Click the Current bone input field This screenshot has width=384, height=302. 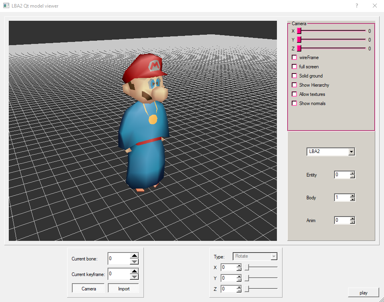(x=119, y=259)
